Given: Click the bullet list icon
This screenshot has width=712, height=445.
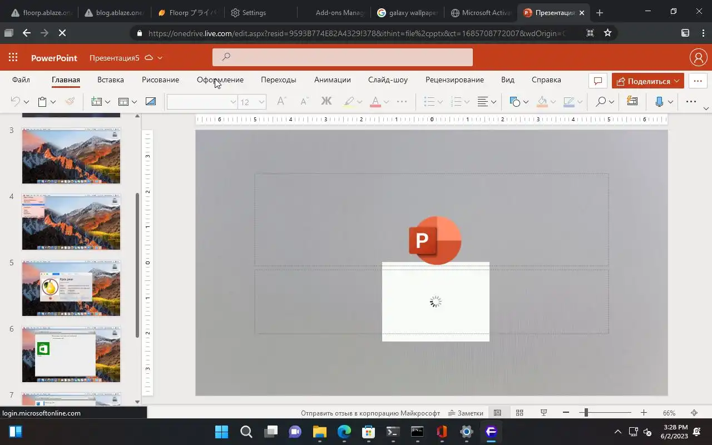Looking at the screenshot, I should (x=429, y=102).
